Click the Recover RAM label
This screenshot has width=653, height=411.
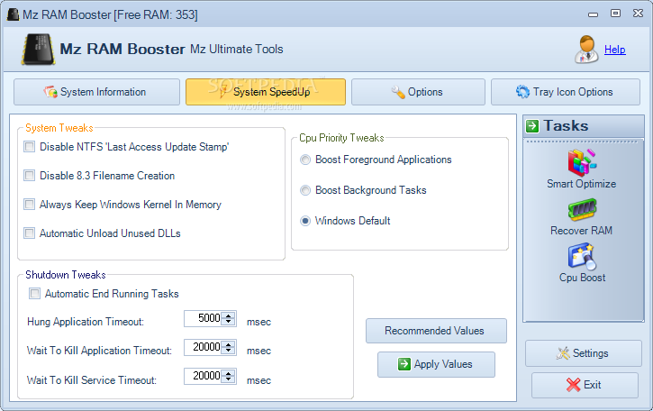581,231
